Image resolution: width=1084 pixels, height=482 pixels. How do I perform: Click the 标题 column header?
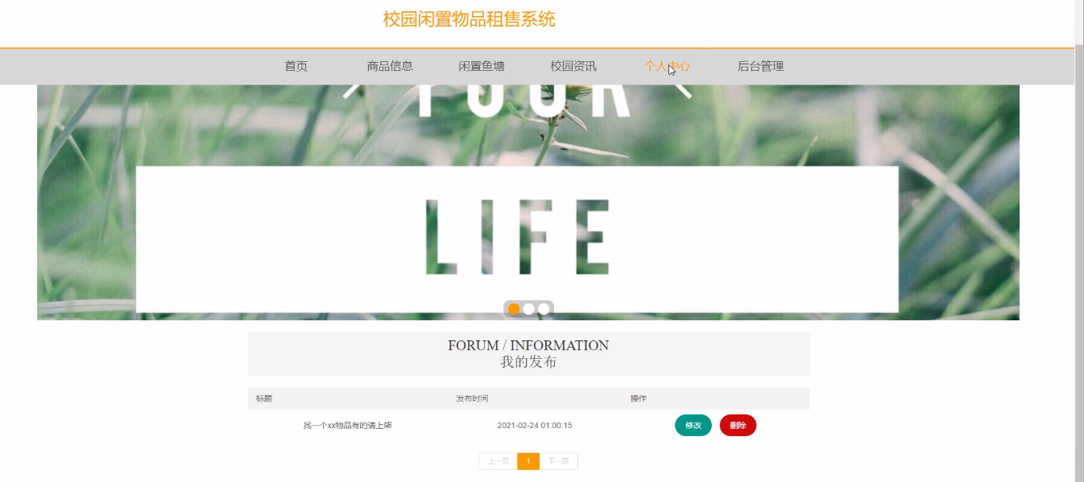[x=264, y=399]
